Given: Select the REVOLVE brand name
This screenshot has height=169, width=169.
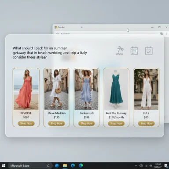Looking at the screenshot, I should coord(26,113).
